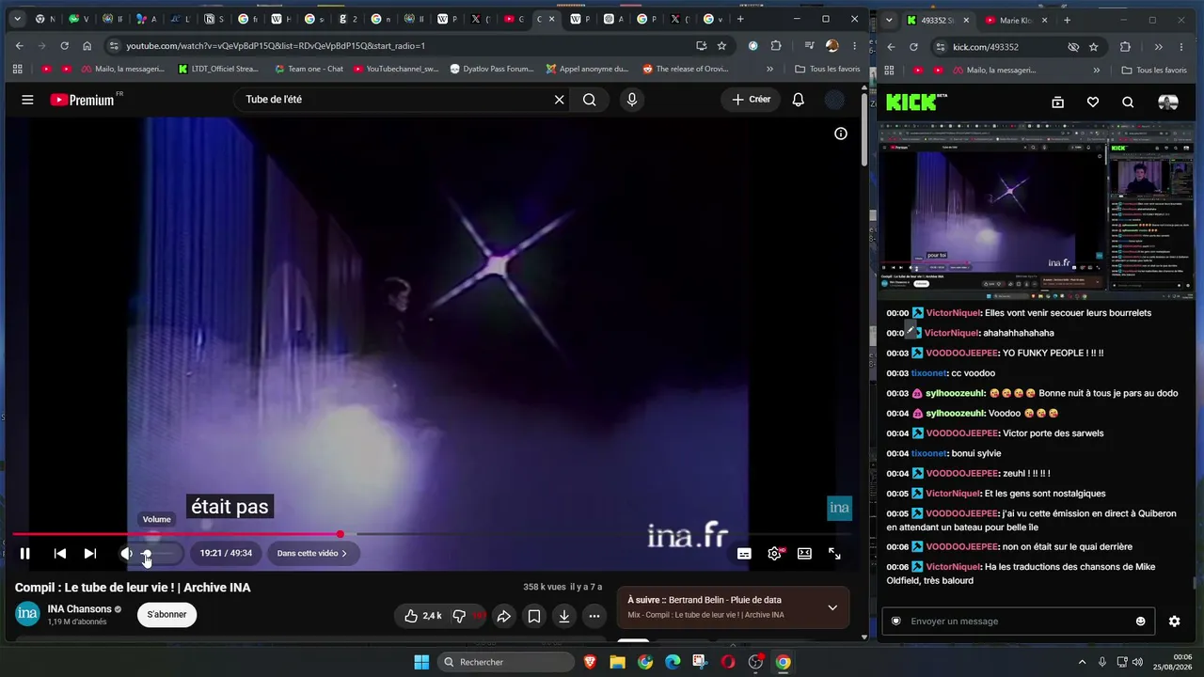Show video info card icon
The height and width of the screenshot is (677, 1204).
[841, 134]
